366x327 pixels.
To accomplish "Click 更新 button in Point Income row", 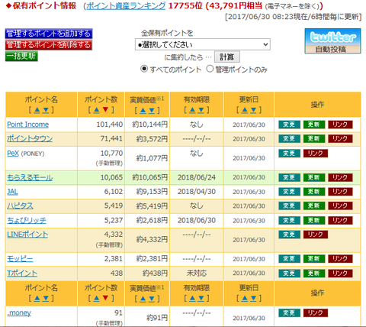I will click(314, 125).
